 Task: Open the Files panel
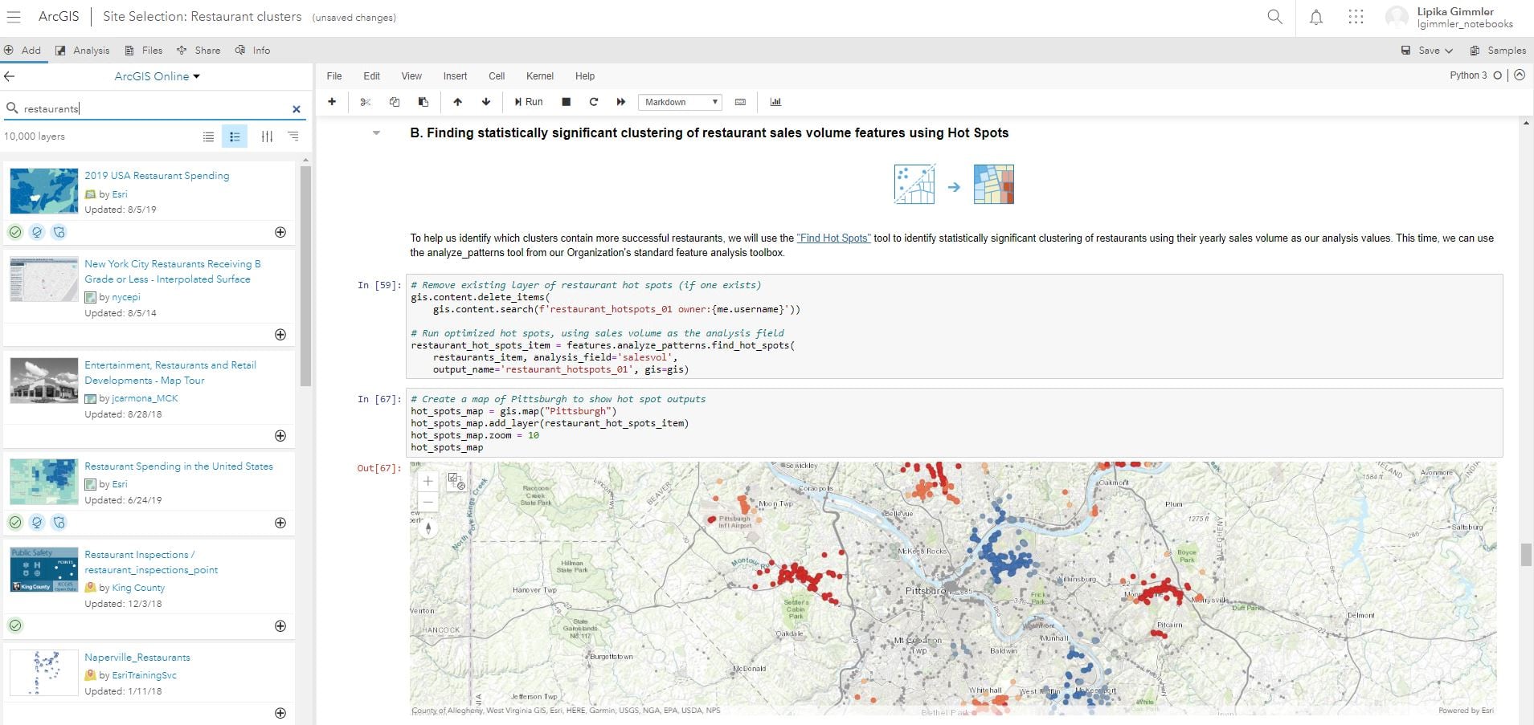click(x=144, y=51)
